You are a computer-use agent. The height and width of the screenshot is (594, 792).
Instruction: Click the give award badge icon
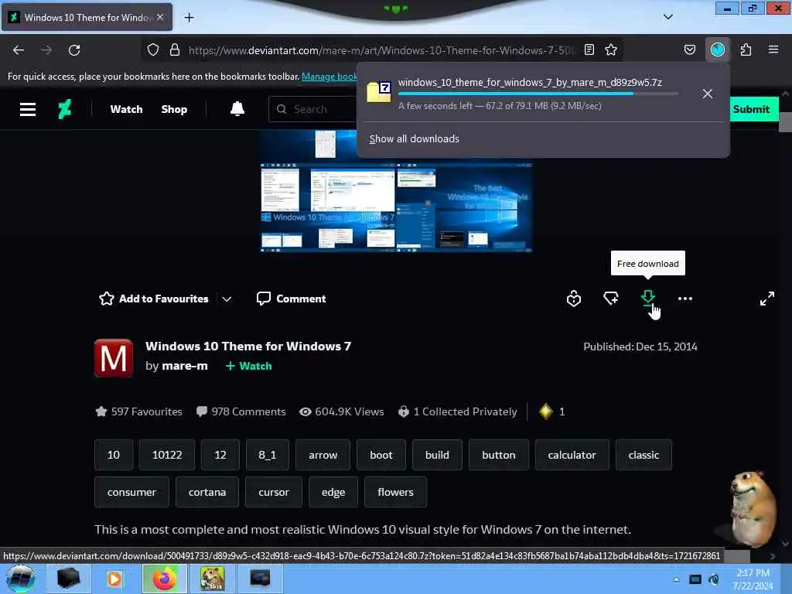[x=574, y=299]
